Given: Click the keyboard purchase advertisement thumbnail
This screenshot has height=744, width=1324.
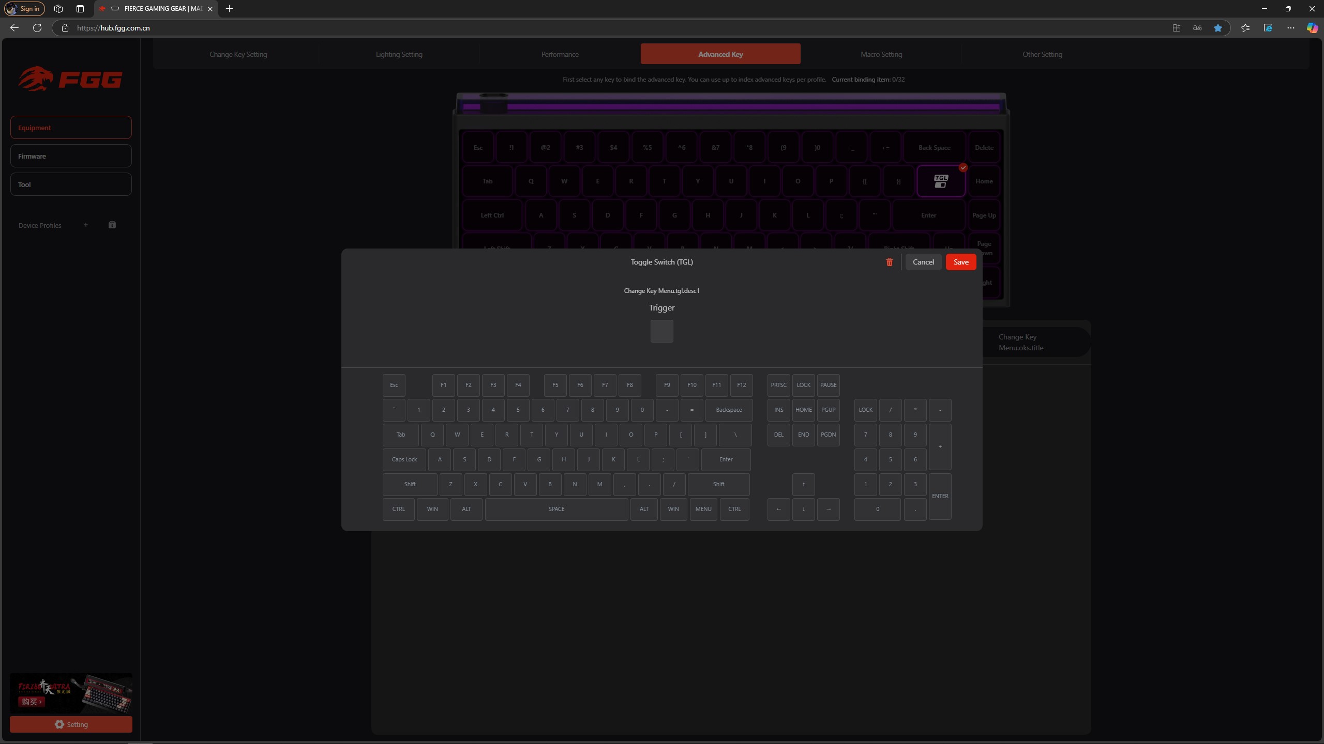Looking at the screenshot, I should pos(71,693).
